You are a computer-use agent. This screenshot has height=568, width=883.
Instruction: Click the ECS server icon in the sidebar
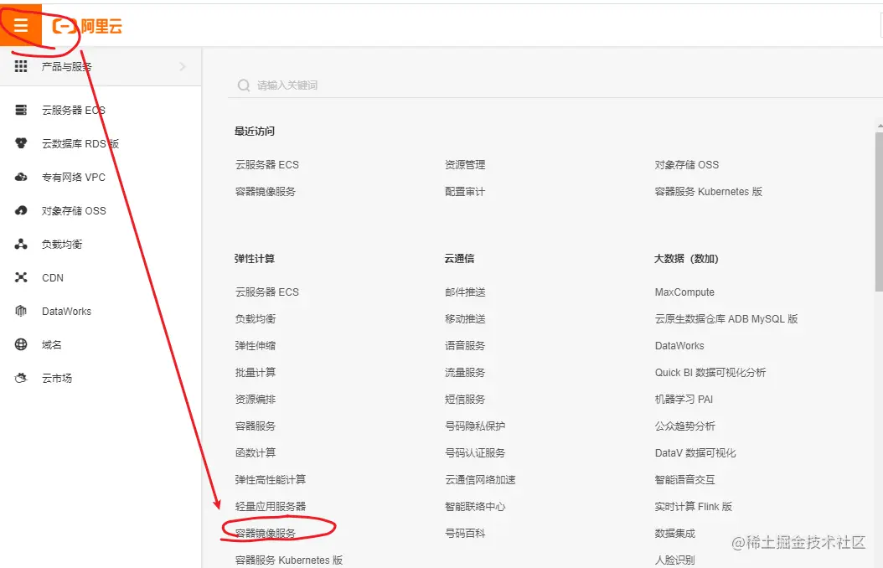pos(21,110)
